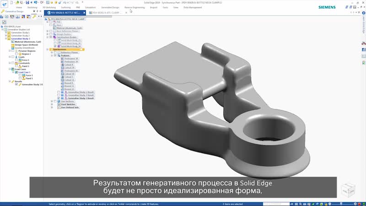Select PDV-00429_A.par in the study tree
This screenshot has width=366, height=206.
[12, 27]
